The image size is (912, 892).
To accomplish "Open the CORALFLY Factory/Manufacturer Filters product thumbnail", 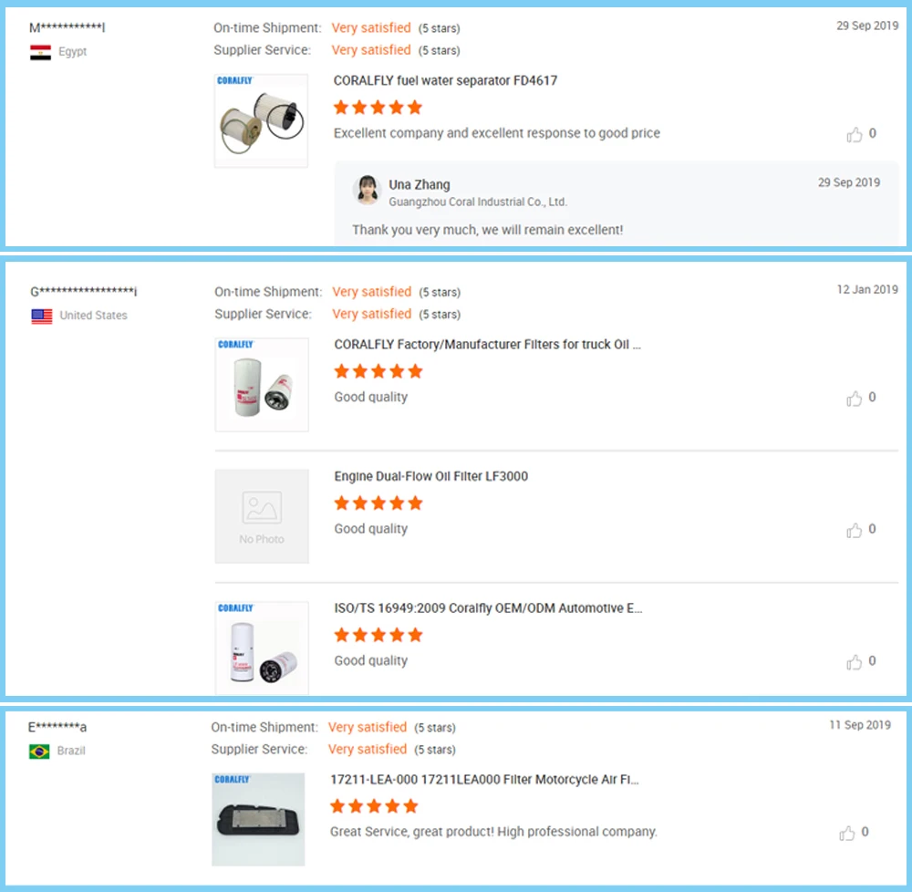I will (262, 385).
